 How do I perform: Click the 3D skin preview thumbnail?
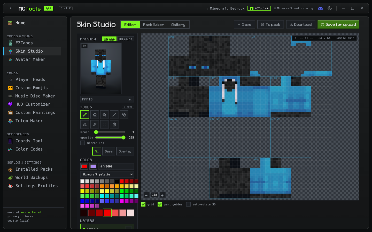click(x=101, y=68)
